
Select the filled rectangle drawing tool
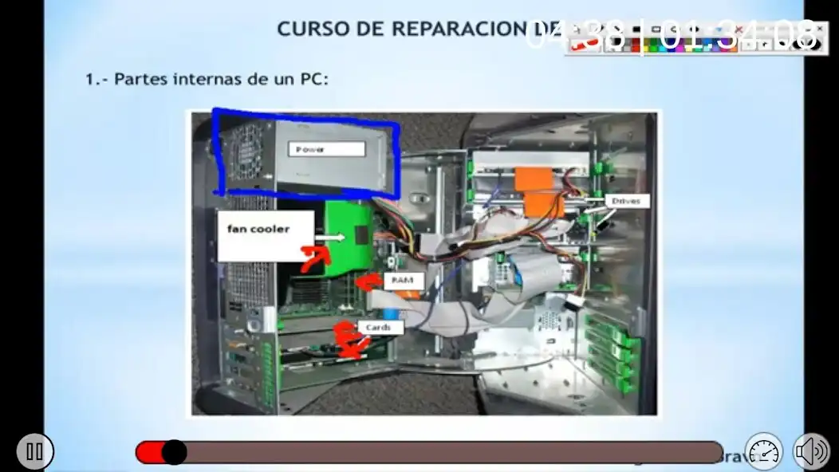[635, 29]
